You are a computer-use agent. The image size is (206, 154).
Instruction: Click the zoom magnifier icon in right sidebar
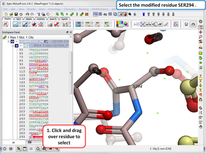(200, 37)
